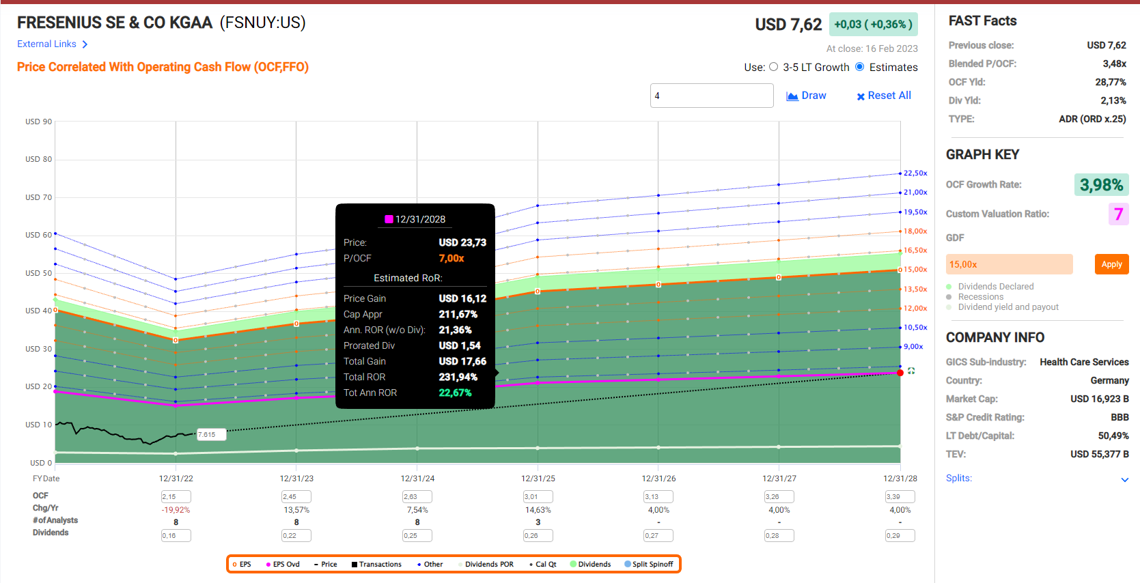The width and height of the screenshot is (1140, 583).
Task: Expand the Splits section chevron
Action: click(x=1124, y=480)
